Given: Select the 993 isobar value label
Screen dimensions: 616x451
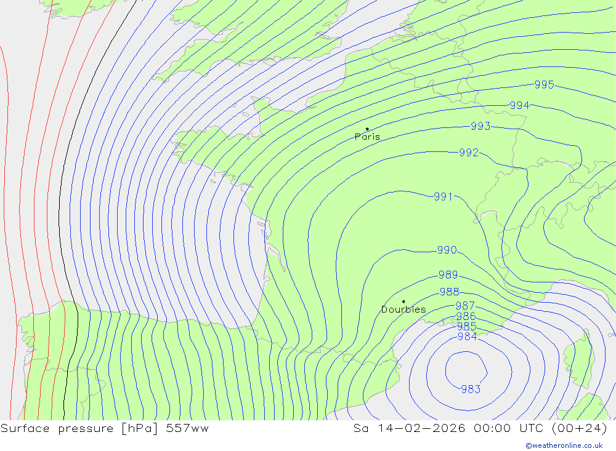Looking at the screenshot, I should tap(480, 126).
